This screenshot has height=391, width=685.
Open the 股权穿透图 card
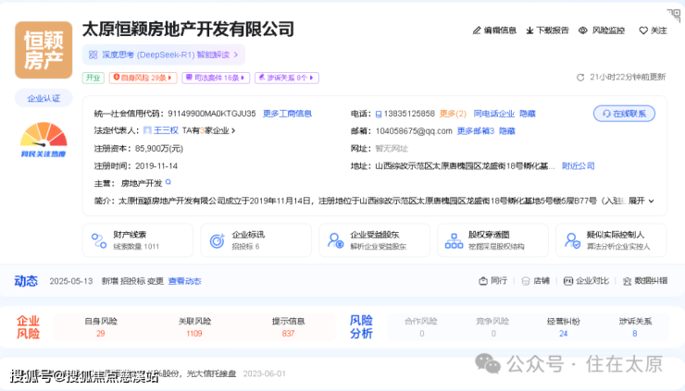point(492,240)
